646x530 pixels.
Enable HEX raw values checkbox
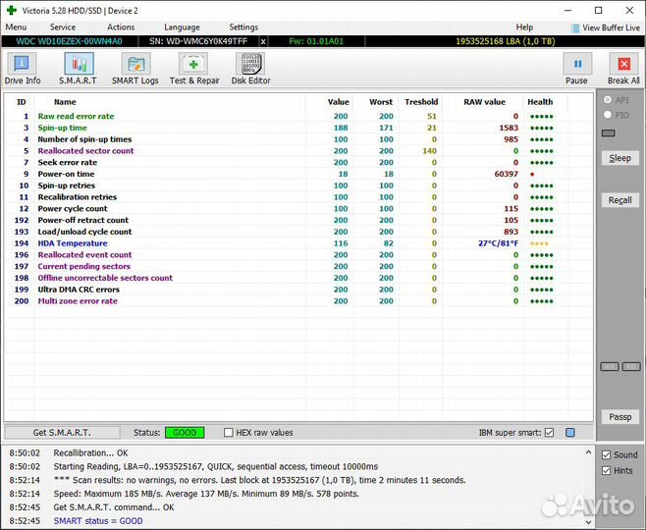click(229, 433)
